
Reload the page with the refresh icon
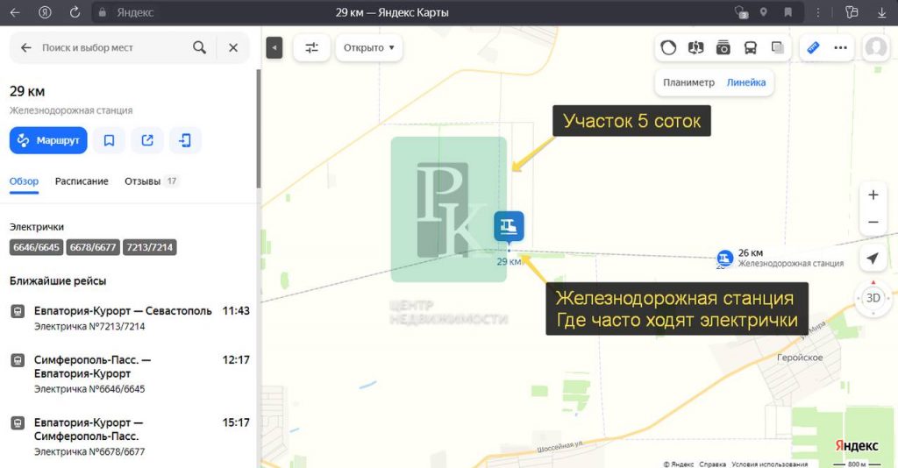[x=75, y=12]
